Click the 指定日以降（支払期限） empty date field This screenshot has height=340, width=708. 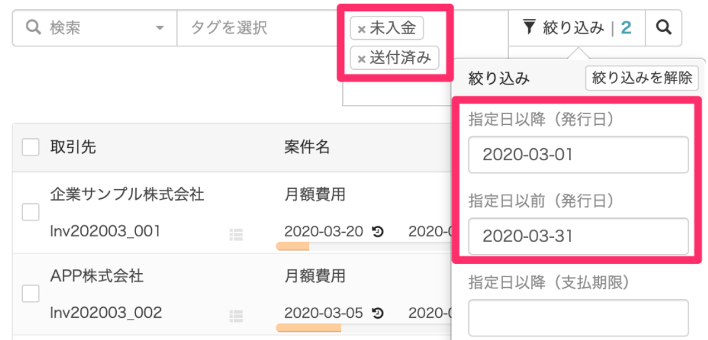(578, 317)
